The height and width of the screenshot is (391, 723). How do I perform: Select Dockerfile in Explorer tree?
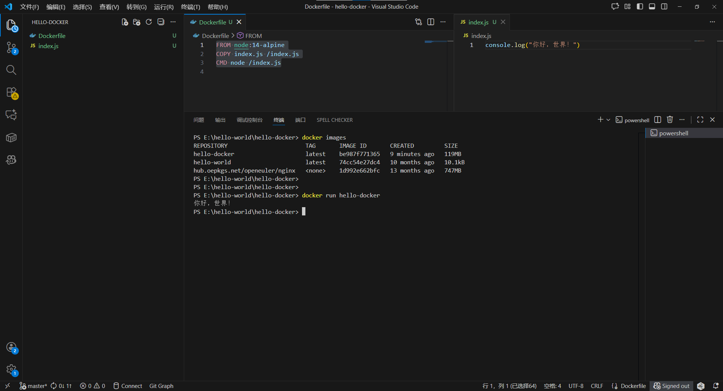pyautogui.click(x=103, y=36)
